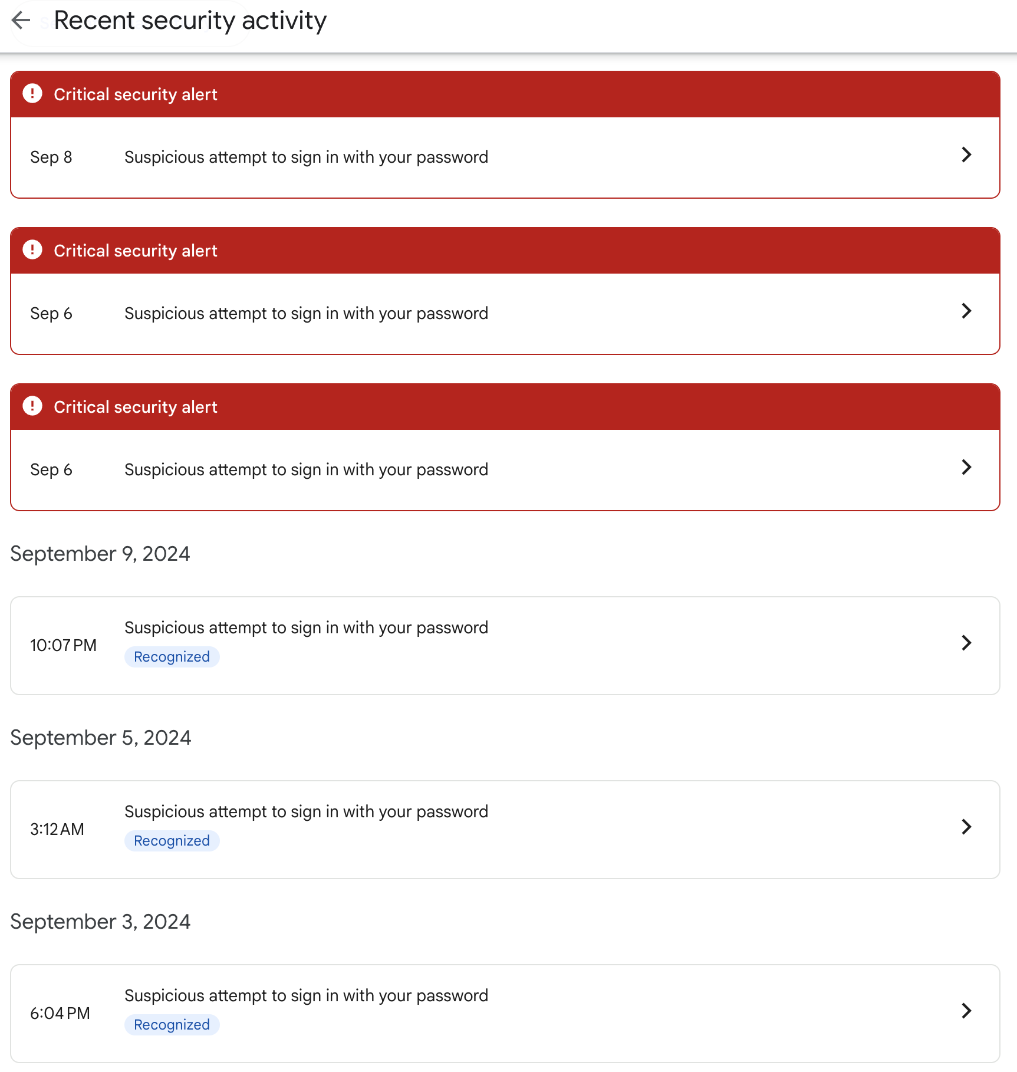The width and height of the screenshot is (1017, 1072).
Task: Open the 3:12 AM activity chevron
Action: 966,827
